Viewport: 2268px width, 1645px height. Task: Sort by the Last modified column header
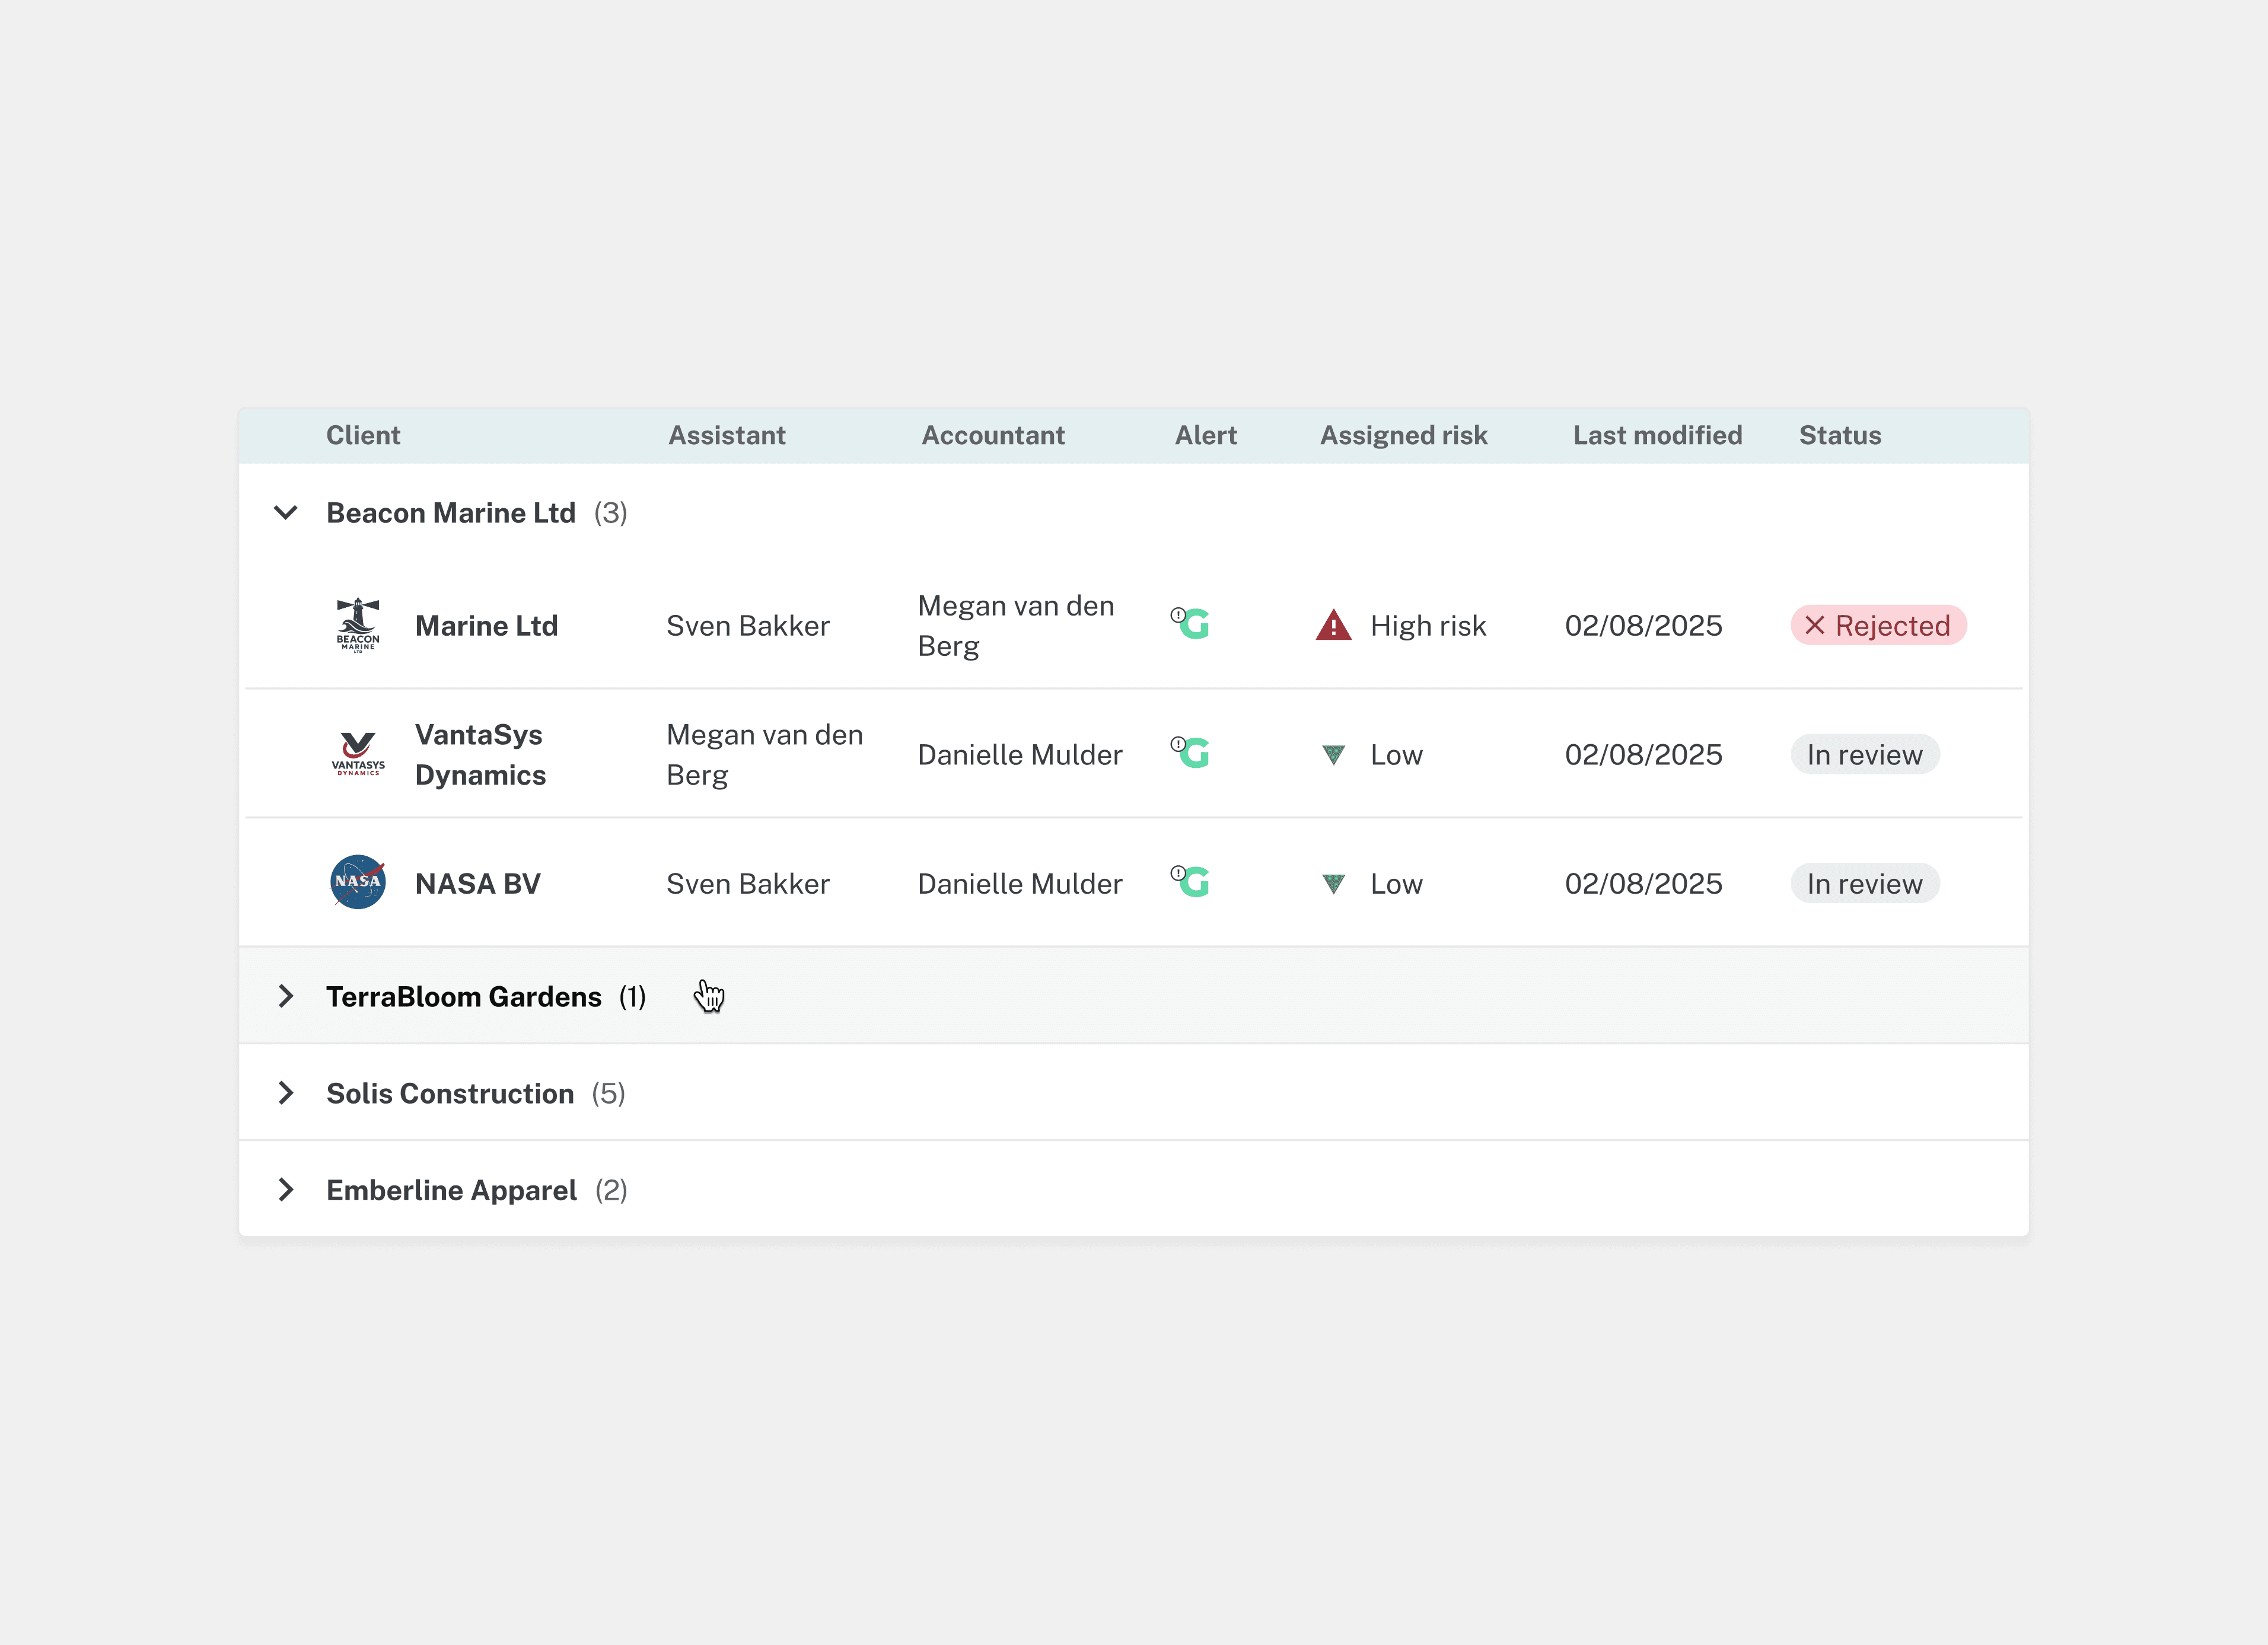(x=1657, y=435)
